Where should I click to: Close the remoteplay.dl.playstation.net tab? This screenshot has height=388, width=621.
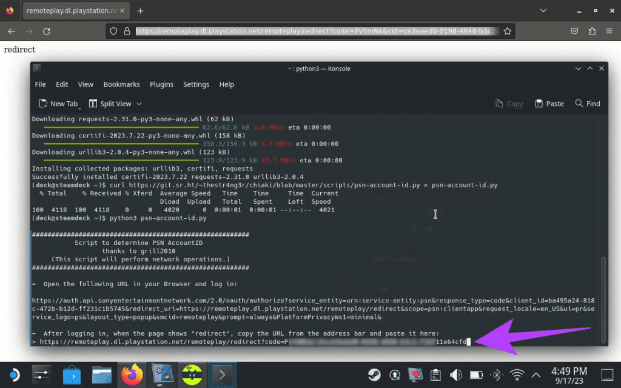pyautogui.click(x=123, y=11)
